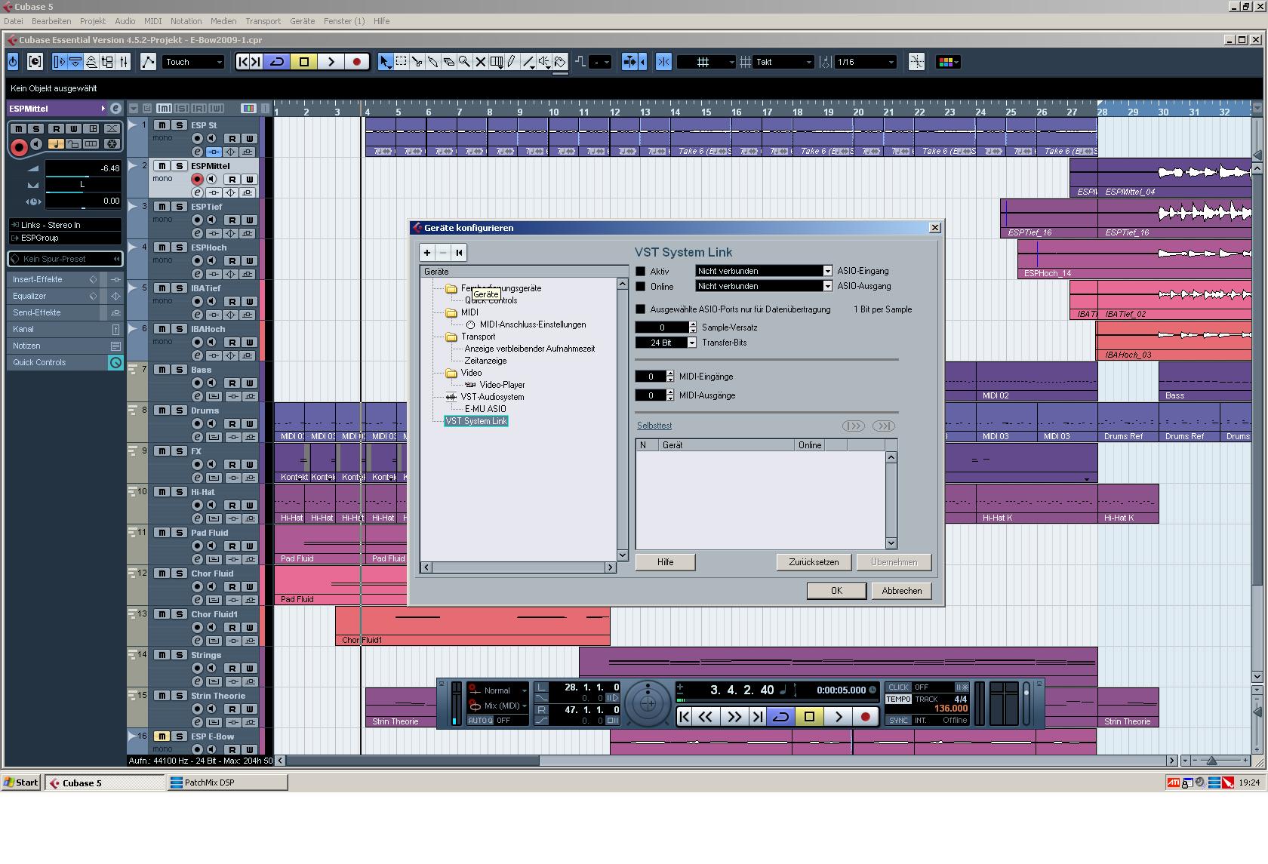Open the Hilfe menu
Image resolution: width=1268 pixels, height=864 pixels.
pos(381,21)
